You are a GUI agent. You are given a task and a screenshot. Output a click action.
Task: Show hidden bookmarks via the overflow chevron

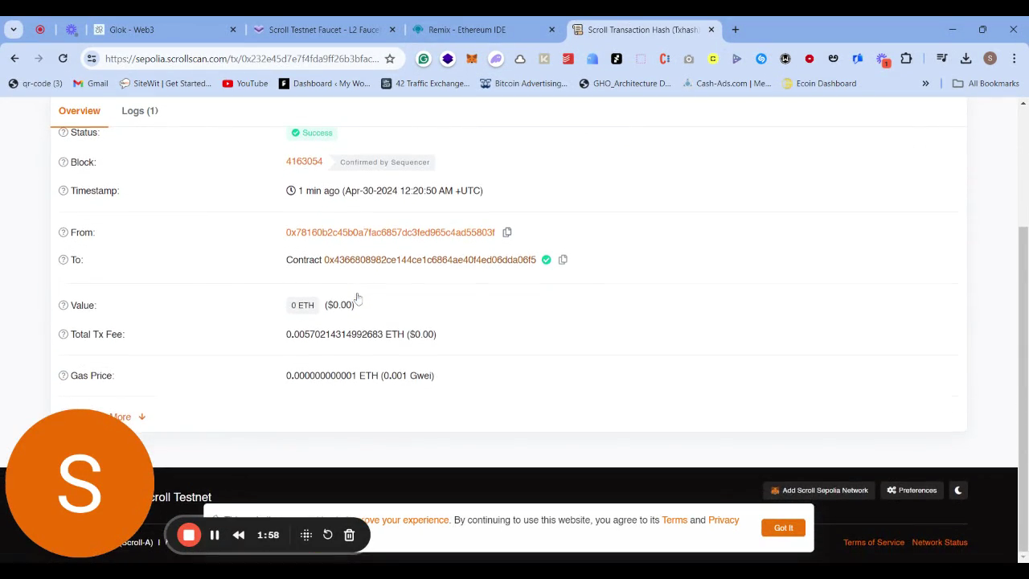click(925, 84)
